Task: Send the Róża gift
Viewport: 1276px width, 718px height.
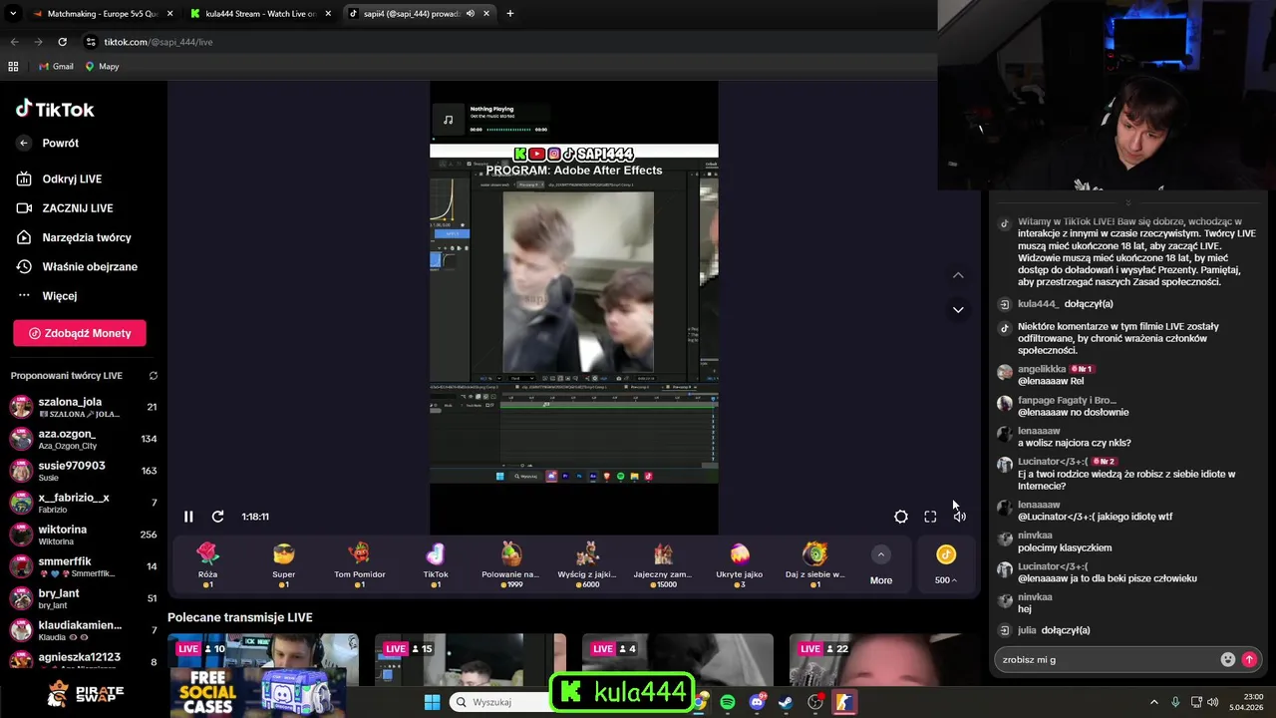Action: [207, 565]
